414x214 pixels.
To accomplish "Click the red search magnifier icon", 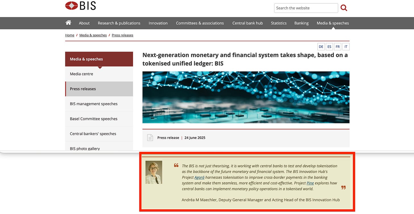I will point(344,8).
